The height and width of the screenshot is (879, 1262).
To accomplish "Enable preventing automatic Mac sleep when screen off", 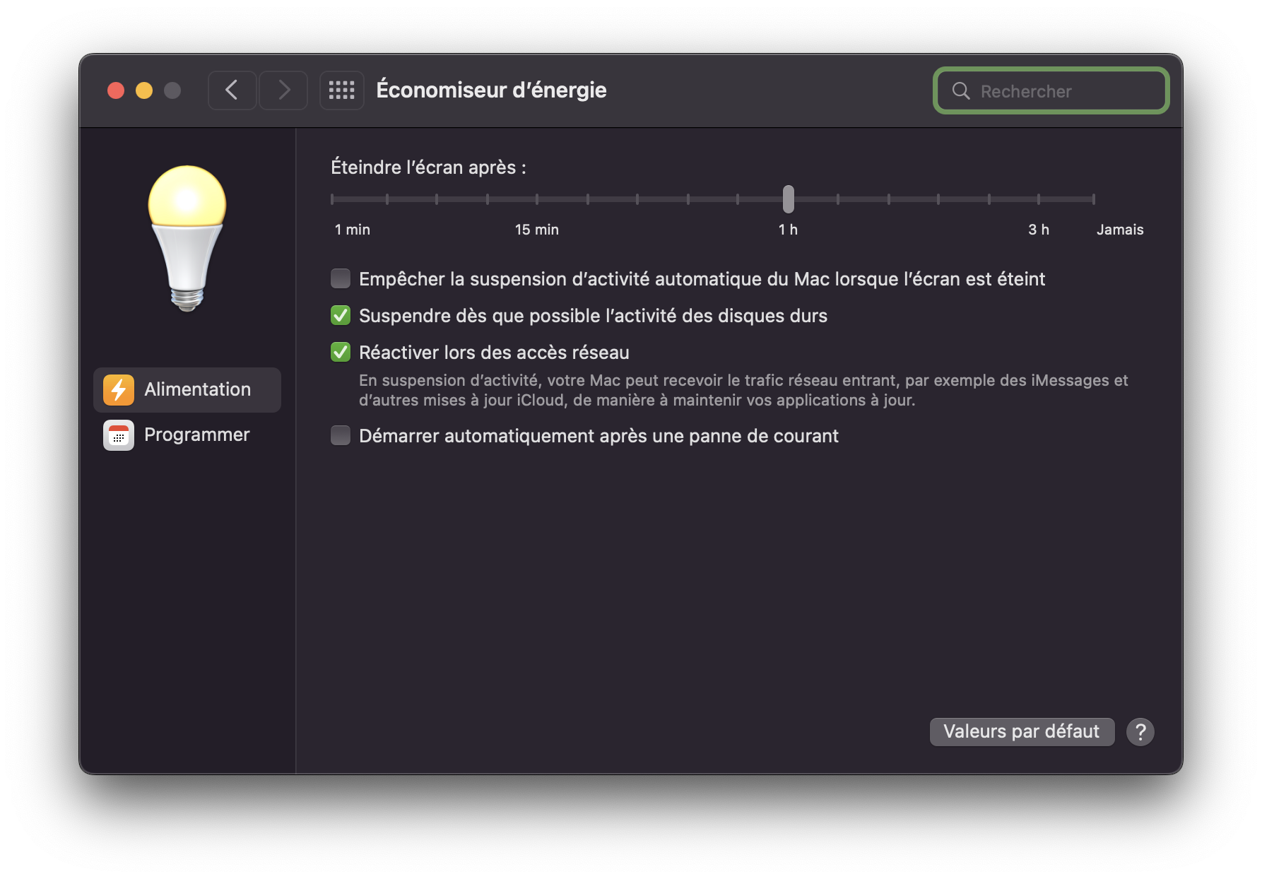I will [340, 278].
